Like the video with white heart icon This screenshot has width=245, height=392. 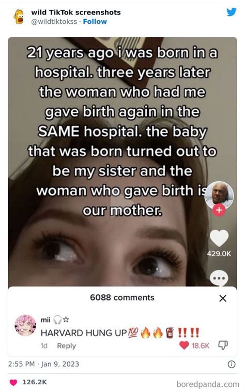[219, 238]
